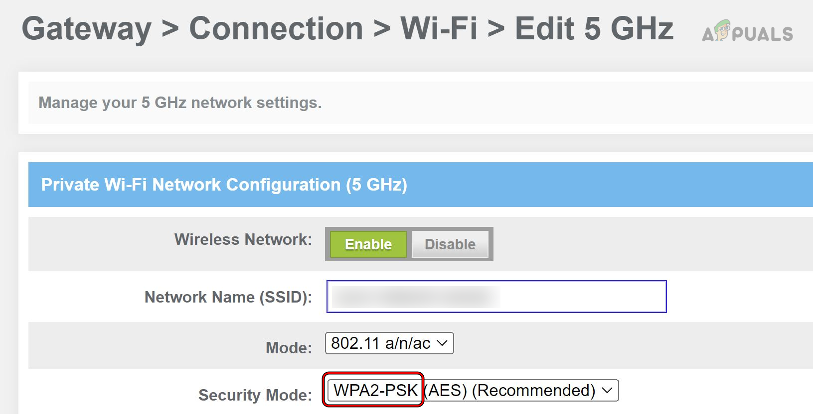Viewport: 813px width, 414px height.
Task: Click the Manage your 5 GHz settings banner
Action: pos(180,103)
